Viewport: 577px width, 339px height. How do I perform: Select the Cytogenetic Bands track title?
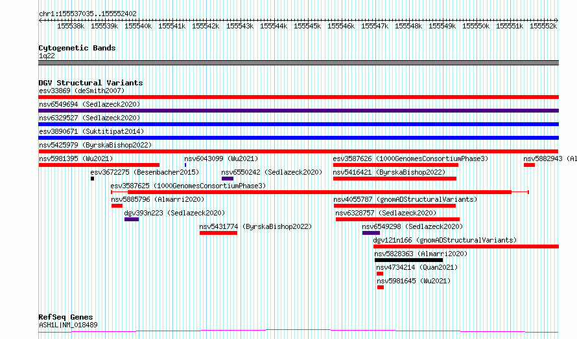click(77, 48)
